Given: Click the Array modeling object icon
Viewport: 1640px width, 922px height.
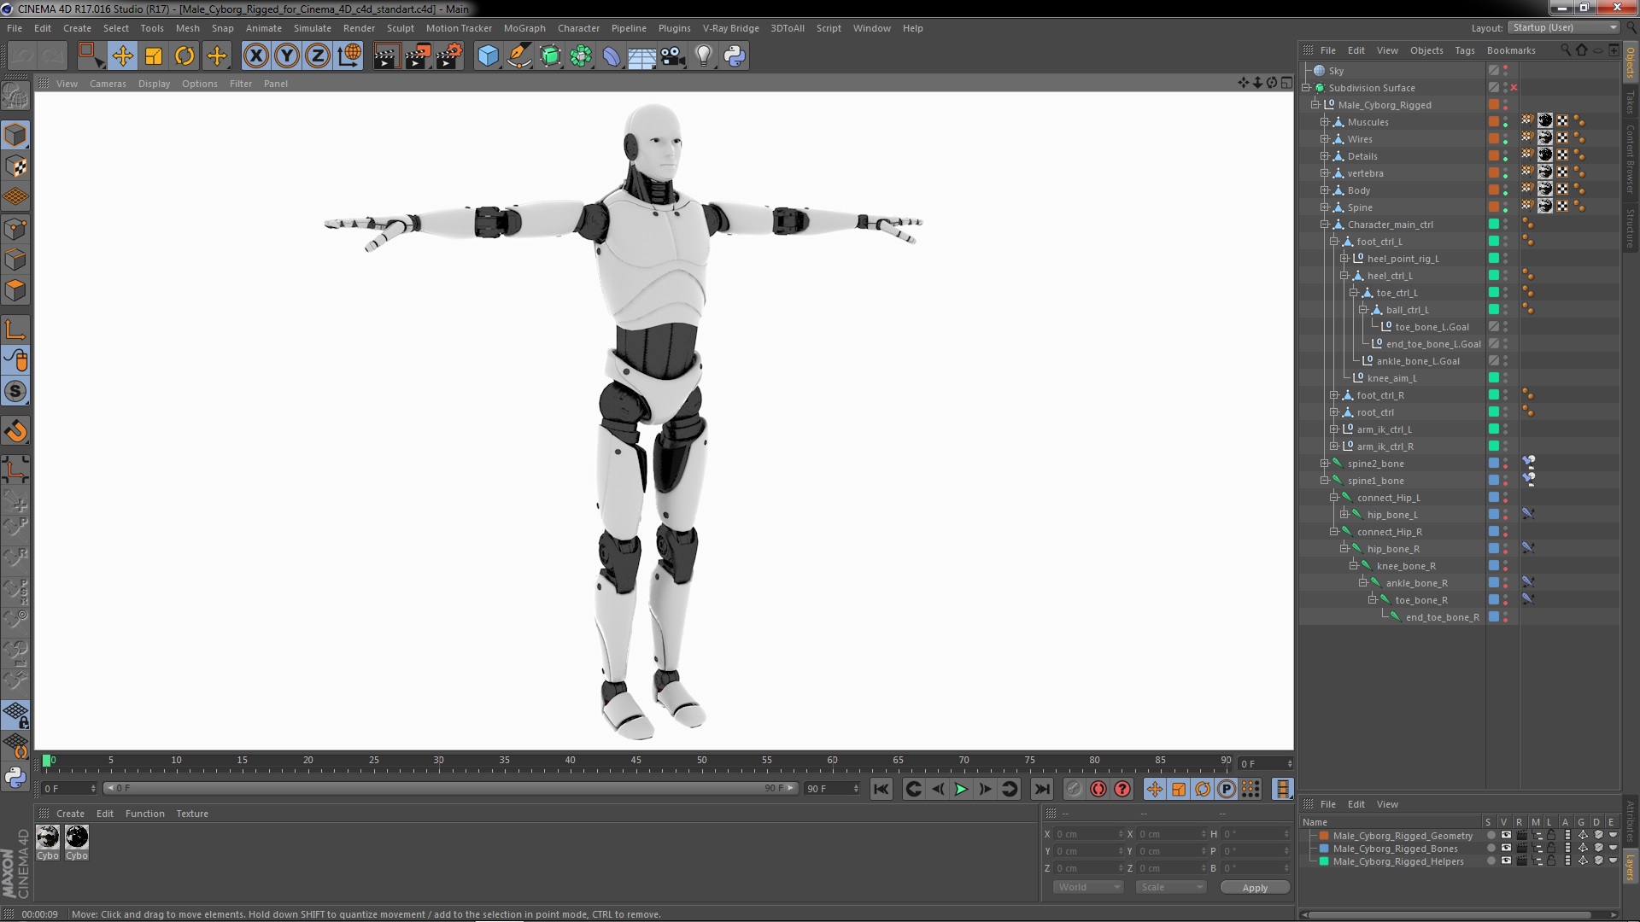Looking at the screenshot, I should point(581,56).
